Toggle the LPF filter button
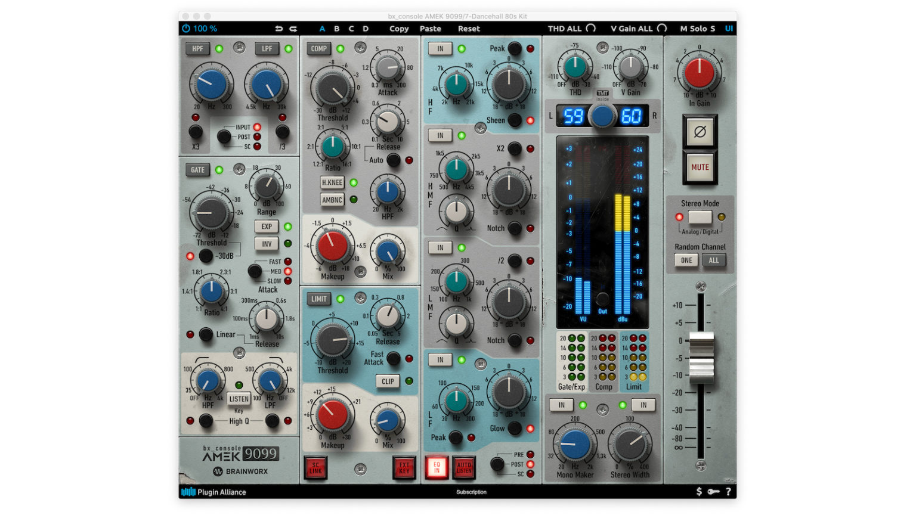Screen dimensions: 916x515 coord(267,49)
